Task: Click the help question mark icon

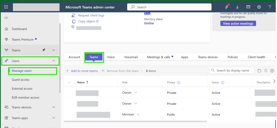Action: [270, 7]
